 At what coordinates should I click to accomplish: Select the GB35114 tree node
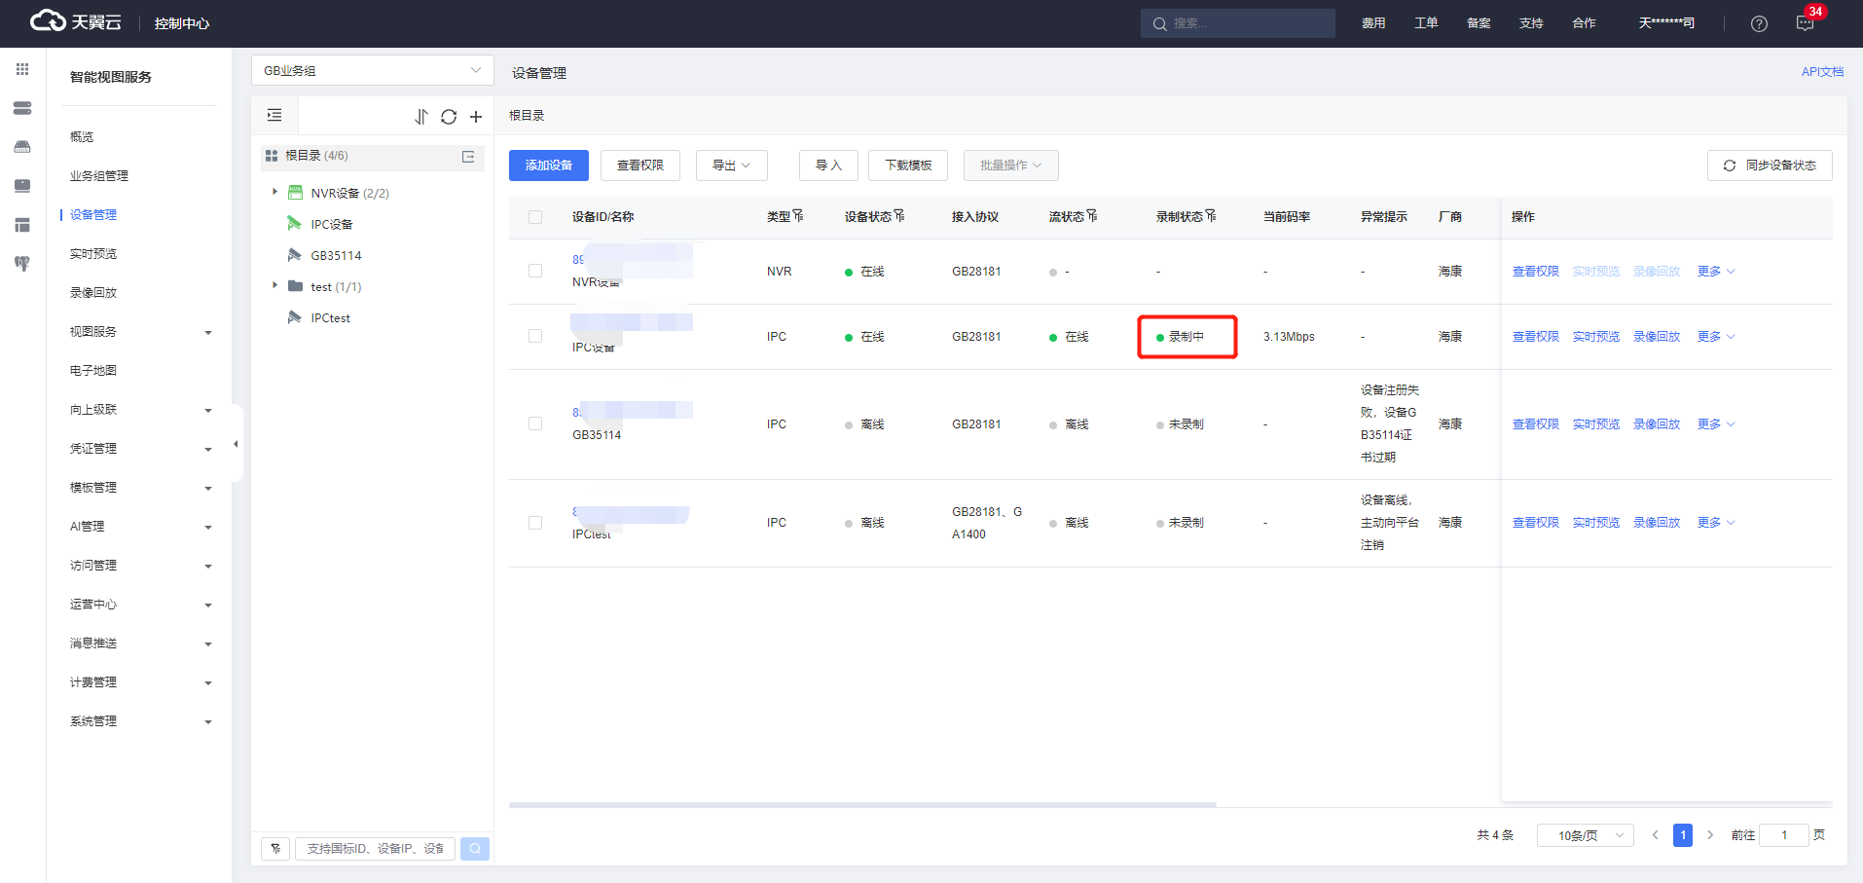tap(337, 256)
